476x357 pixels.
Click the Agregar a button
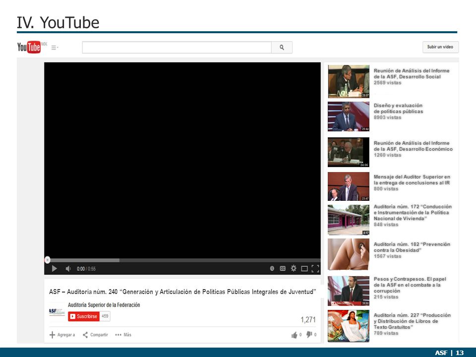coord(62,335)
